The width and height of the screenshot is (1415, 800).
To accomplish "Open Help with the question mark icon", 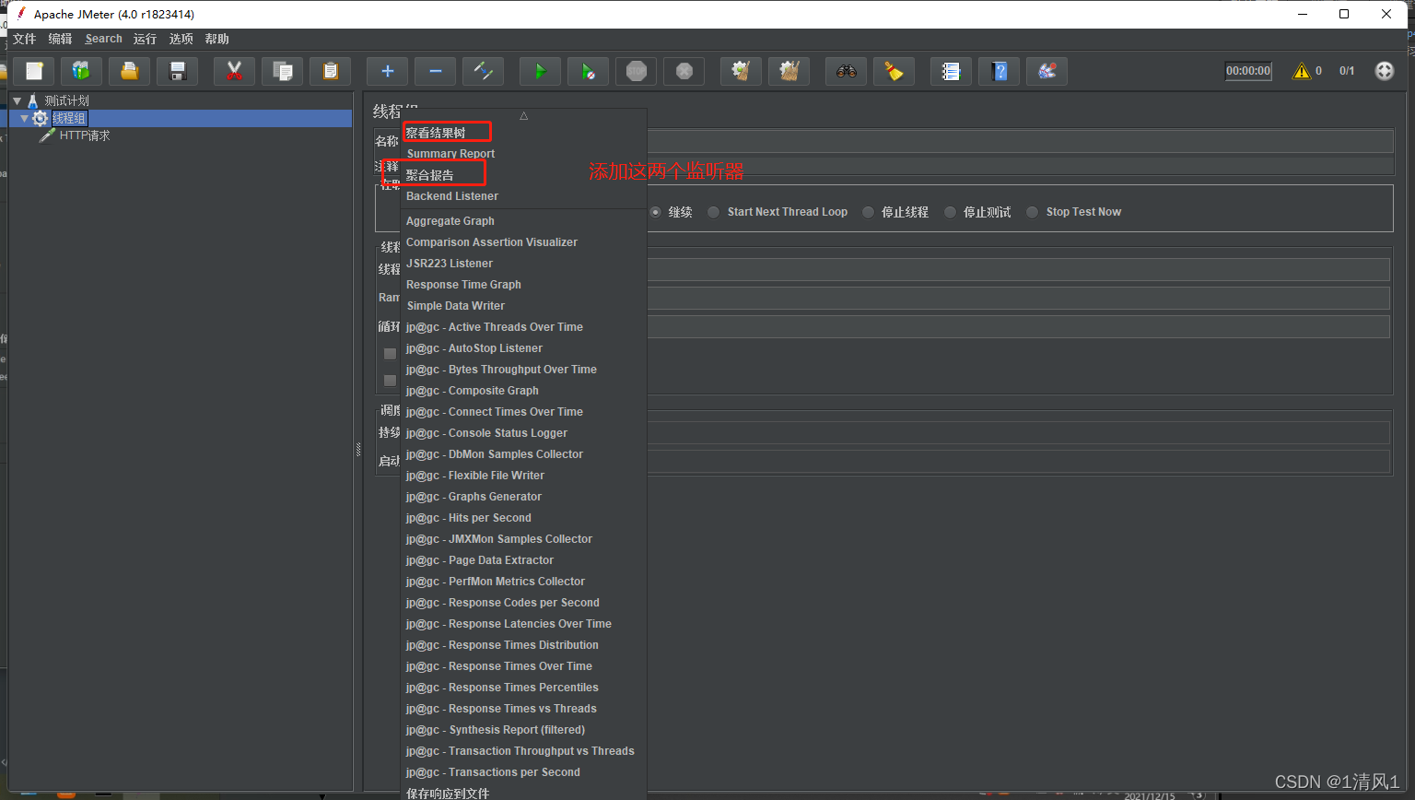I will click(1000, 71).
